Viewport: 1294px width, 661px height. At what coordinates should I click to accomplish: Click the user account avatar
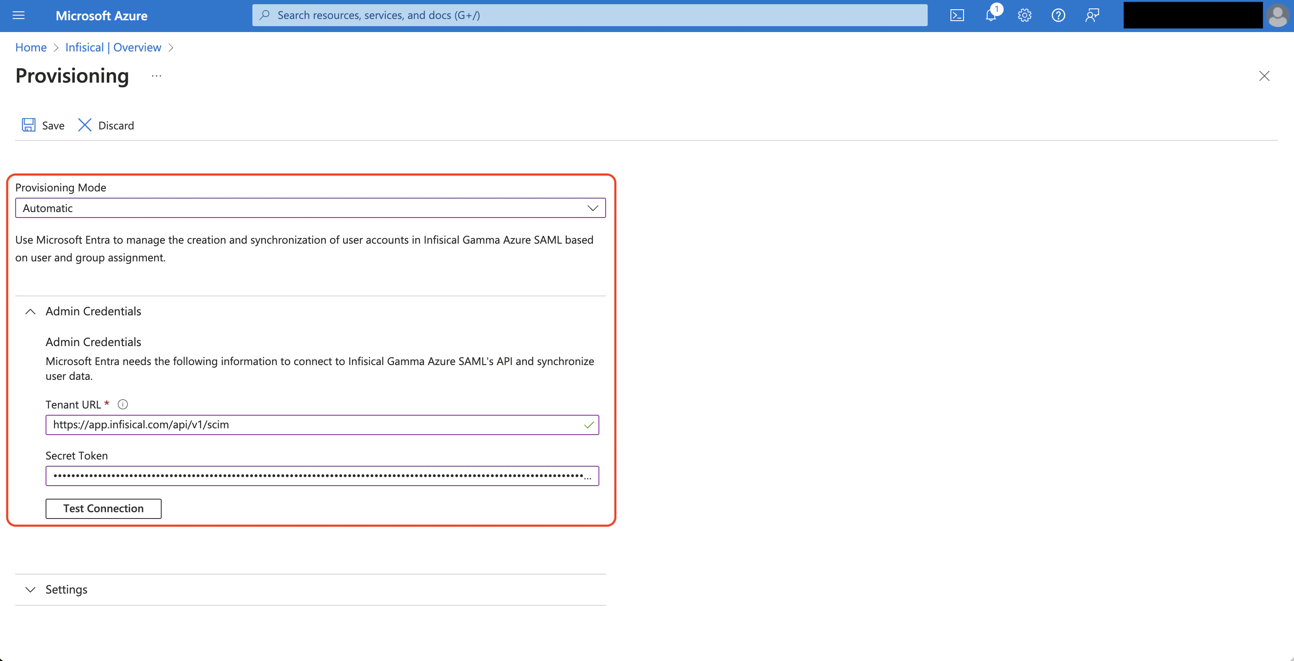[x=1278, y=16]
